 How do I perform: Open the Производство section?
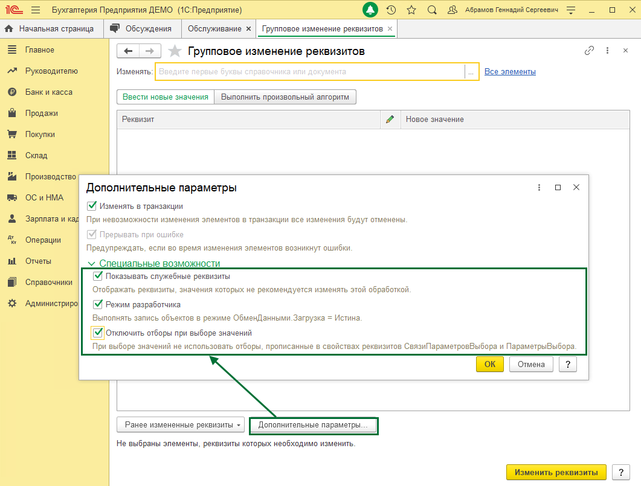click(x=50, y=176)
